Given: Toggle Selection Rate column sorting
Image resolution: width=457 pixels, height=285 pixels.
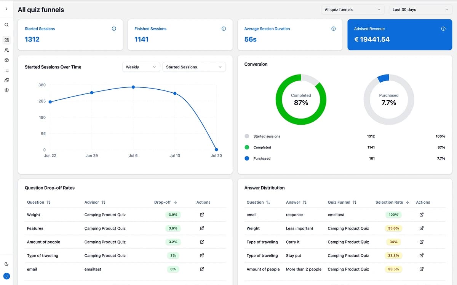Looking at the screenshot, I should point(392,202).
